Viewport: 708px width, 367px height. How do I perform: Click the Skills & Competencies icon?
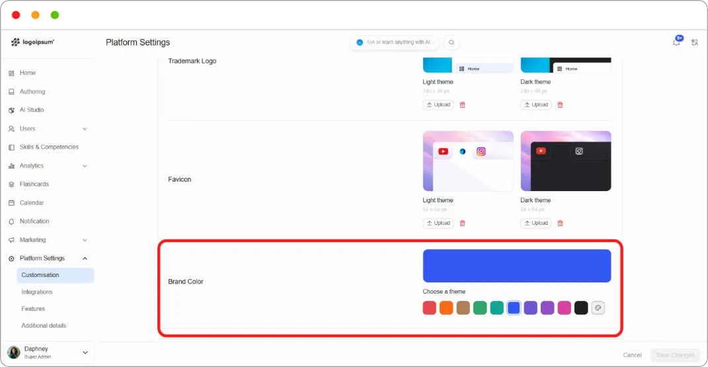tap(11, 147)
